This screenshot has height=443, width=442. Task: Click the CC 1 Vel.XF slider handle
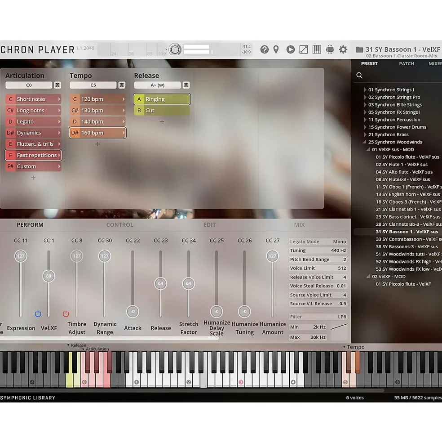49,276
